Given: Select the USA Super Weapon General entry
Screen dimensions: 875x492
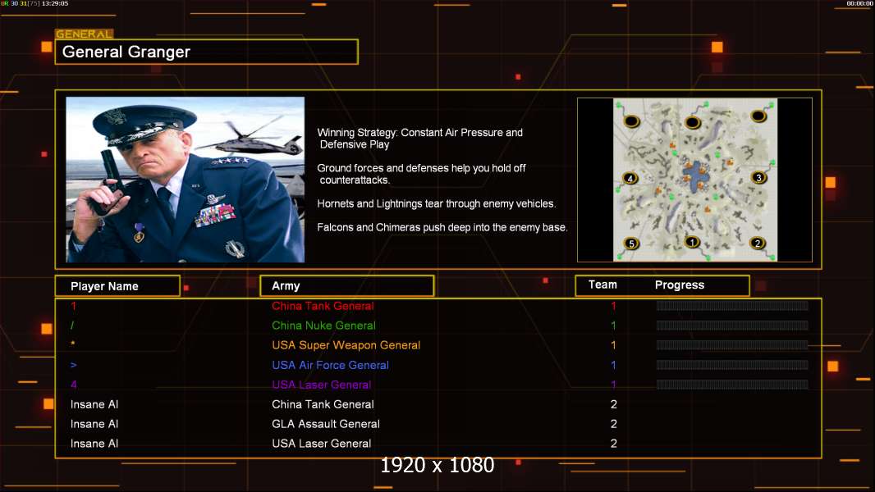Looking at the screenshot, I should (346, 345).
